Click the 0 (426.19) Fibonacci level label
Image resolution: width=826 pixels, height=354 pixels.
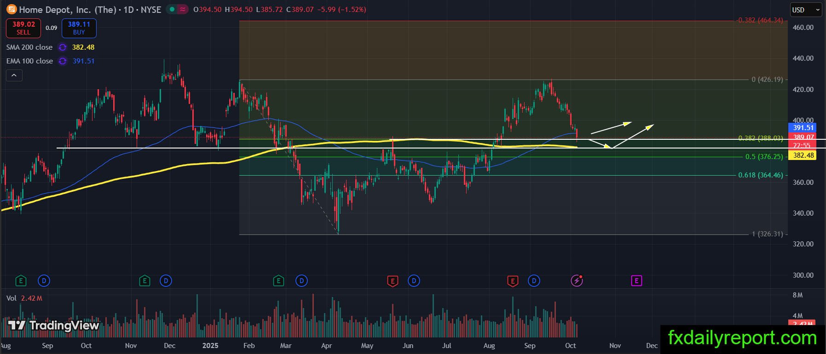[767, 80]
